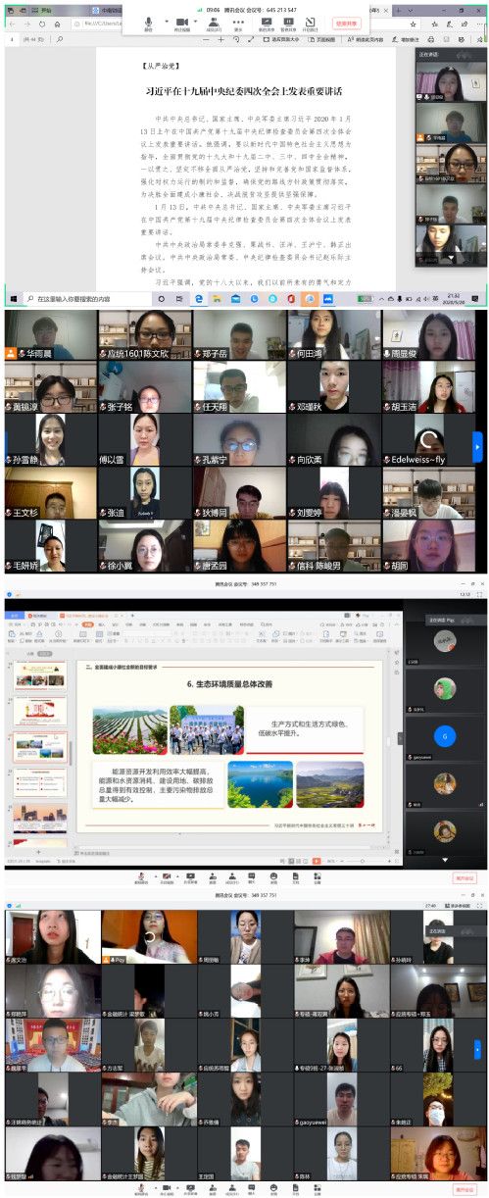Open the chat in the bottom meeting toolbar
The height and width of the screenshot is (1198, 489).
251,877
